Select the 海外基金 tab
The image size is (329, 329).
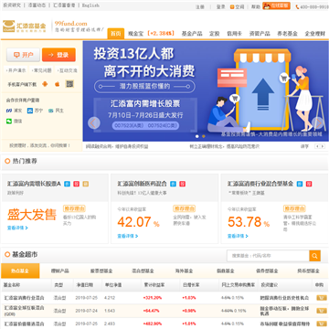point(184,271)
